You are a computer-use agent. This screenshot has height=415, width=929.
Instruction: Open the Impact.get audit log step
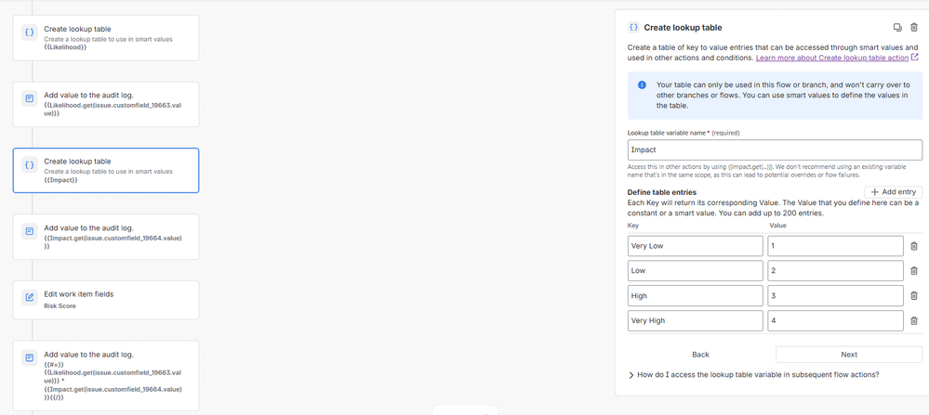coord(106,237)
